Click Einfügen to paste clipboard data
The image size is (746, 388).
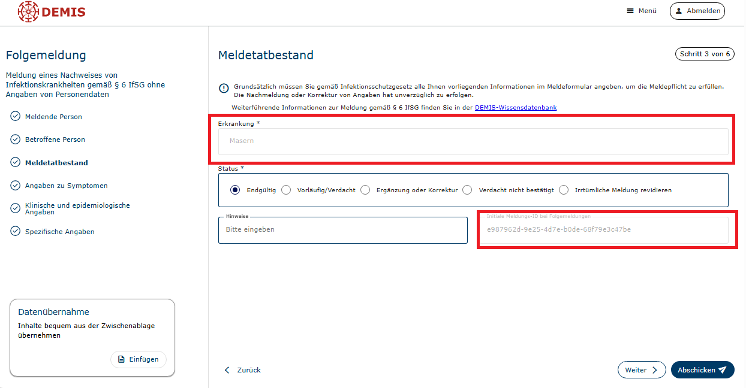(x=139, y=359)
